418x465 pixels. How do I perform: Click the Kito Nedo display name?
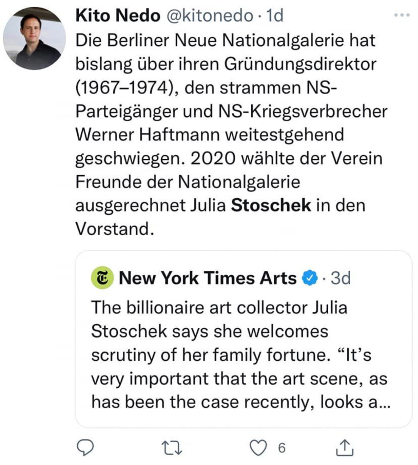point(118,15)
